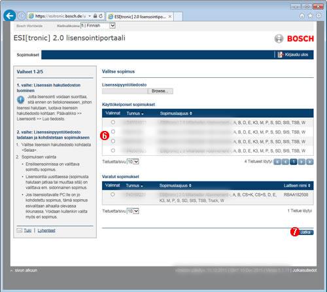Click the Browse... button
Viewport: 327px width, 292px height.
(x=160, y=91)
